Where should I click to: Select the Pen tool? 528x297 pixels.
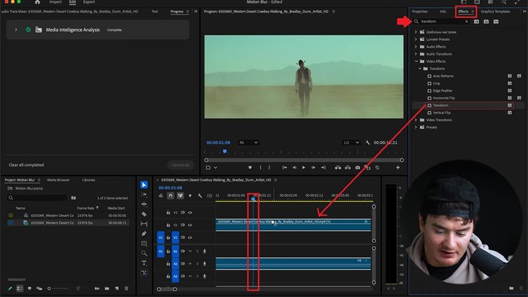(x=144, y=234)
